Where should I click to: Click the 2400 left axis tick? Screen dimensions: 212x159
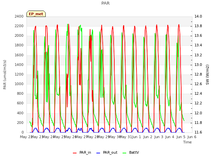pyautogui.click(x=19, y=16)
